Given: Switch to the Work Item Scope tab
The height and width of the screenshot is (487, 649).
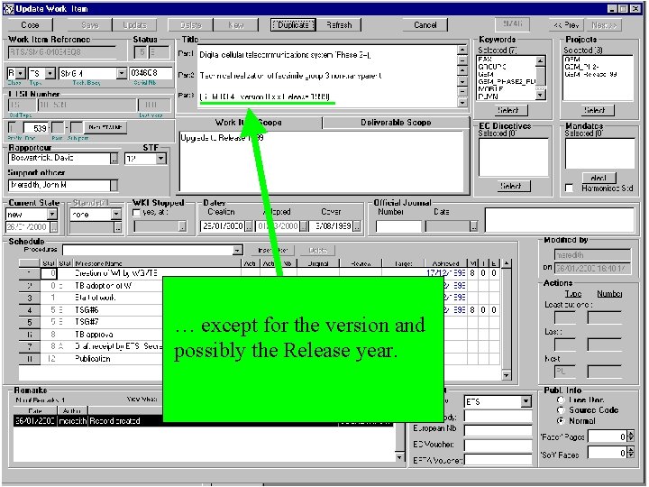Looking at the screenshot, I should (x=249, y=123).
